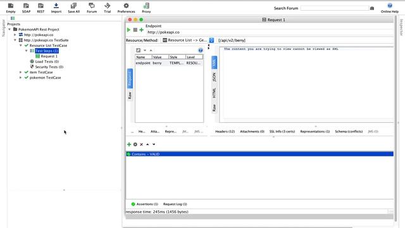This screenshot has width=405, height=228.
Task: Switch to the request Raw side tab
Action: 130,95
